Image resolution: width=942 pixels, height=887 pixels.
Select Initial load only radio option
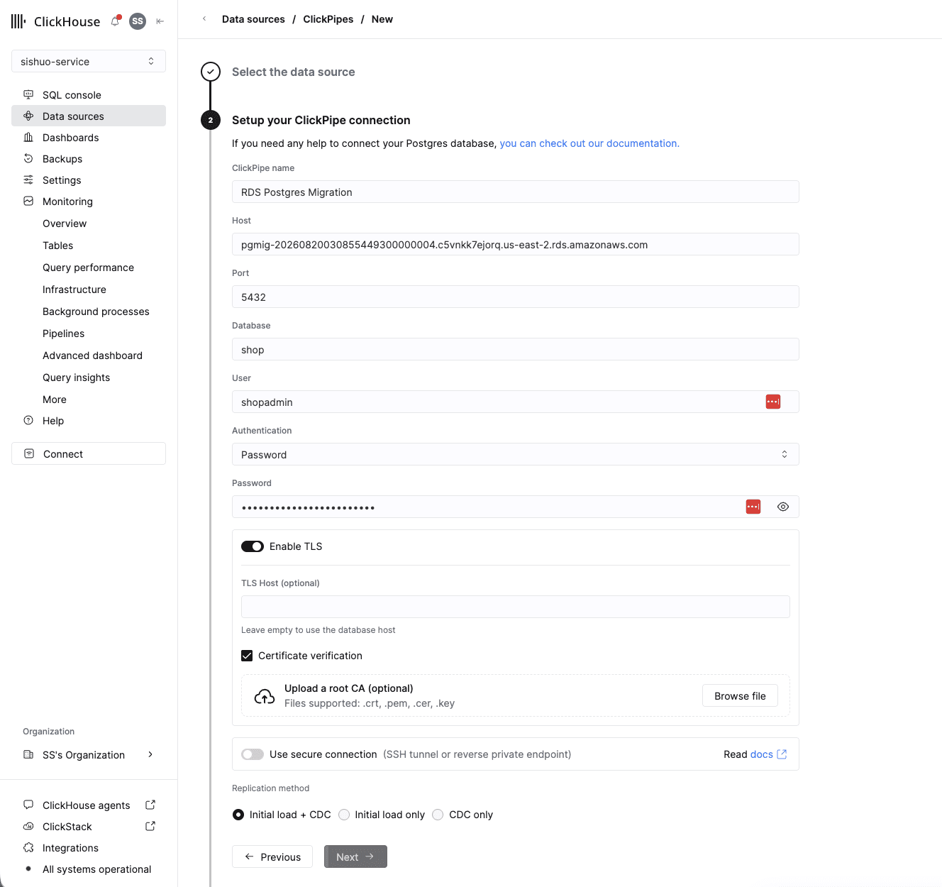344,815
